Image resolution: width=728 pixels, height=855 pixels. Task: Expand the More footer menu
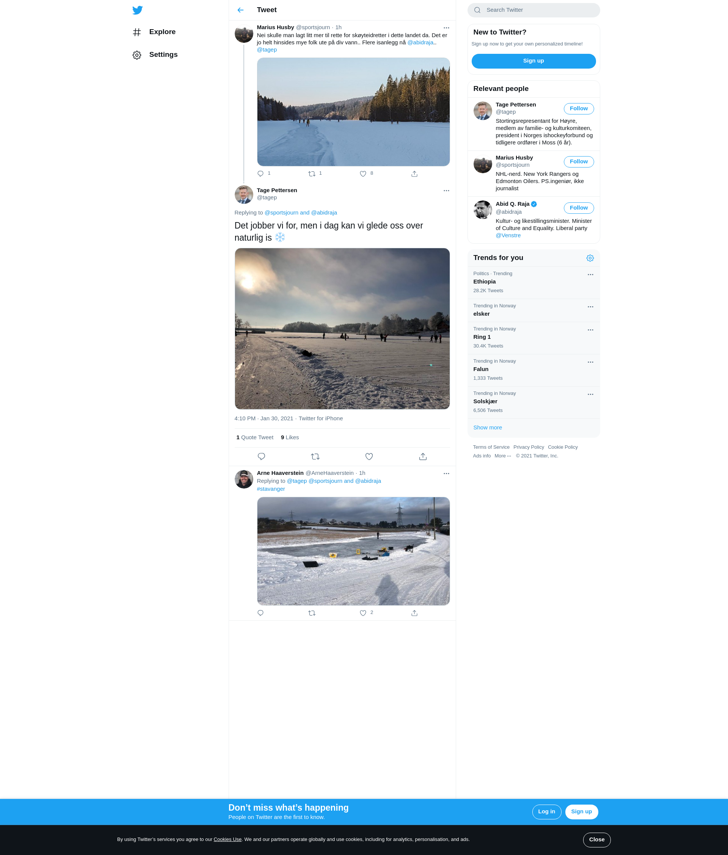(x=503, y=456)
